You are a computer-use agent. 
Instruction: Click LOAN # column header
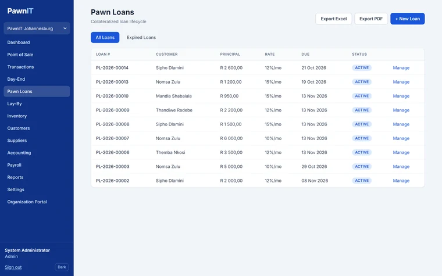[x=103, y=55]
